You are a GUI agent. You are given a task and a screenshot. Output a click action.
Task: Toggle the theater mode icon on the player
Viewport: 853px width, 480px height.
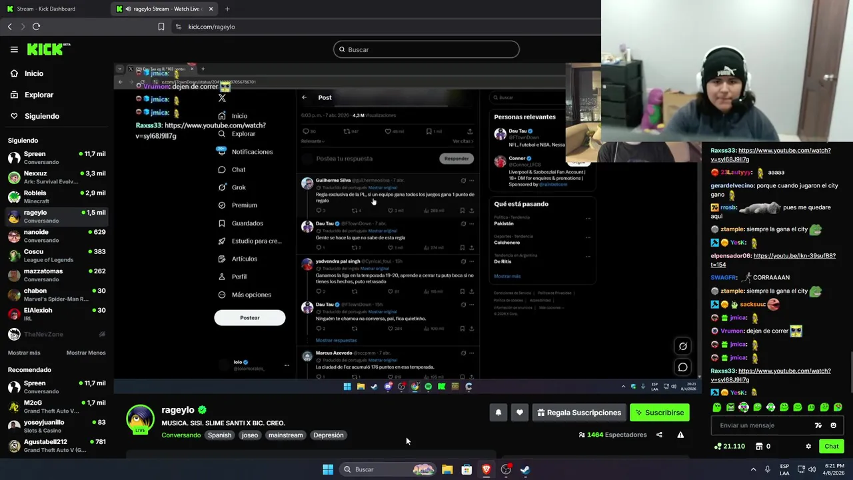pyautogui.click(x=683, y=346)
